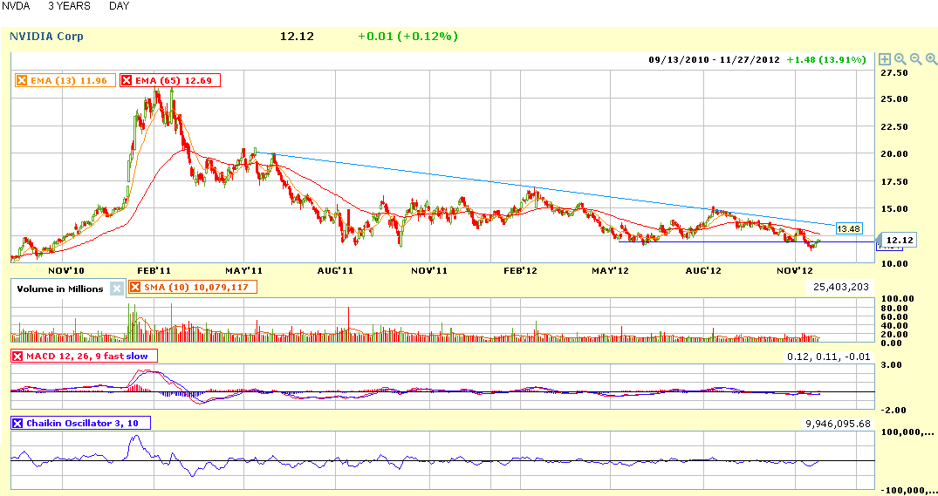
Task: Select the DAY interval label
Action: click(119, 6)
